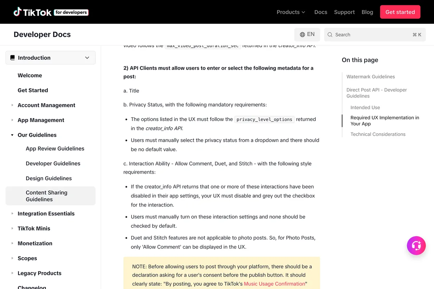Screen dimensions: 434x289
Task: Open Design Guidelines page
Action: [x=49, y=178]
